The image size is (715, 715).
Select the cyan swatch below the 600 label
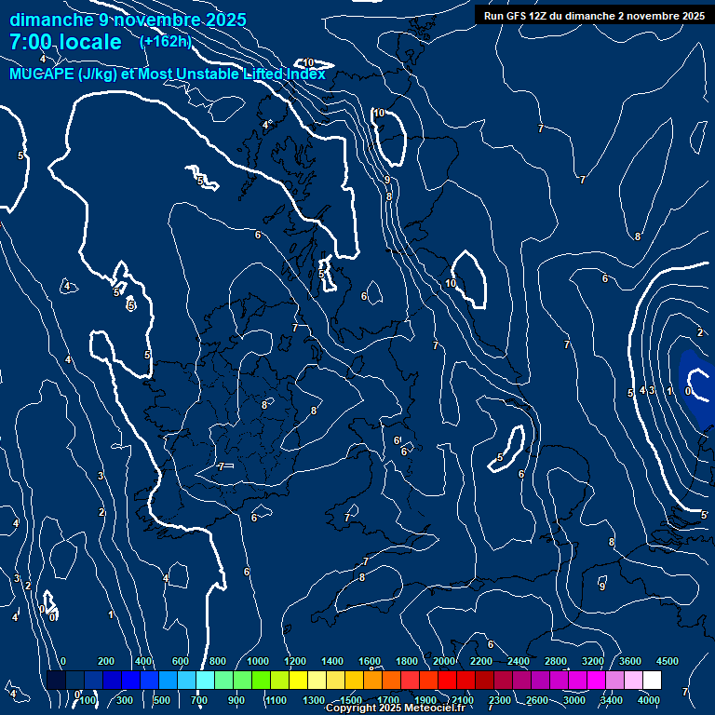pos(186,681)
